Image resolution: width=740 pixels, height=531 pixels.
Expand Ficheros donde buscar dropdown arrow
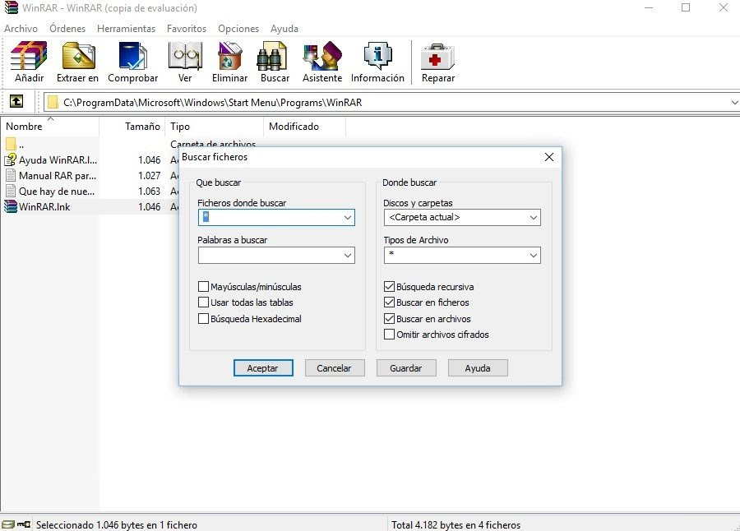pyautogui.click(x=347, y=218)
